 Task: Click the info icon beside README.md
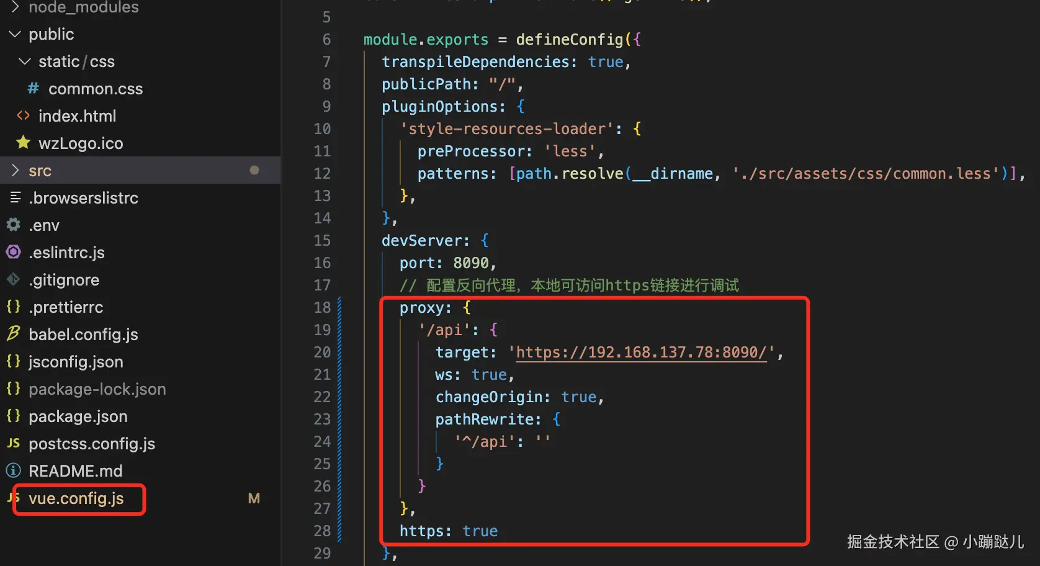[x=13, y=470]
